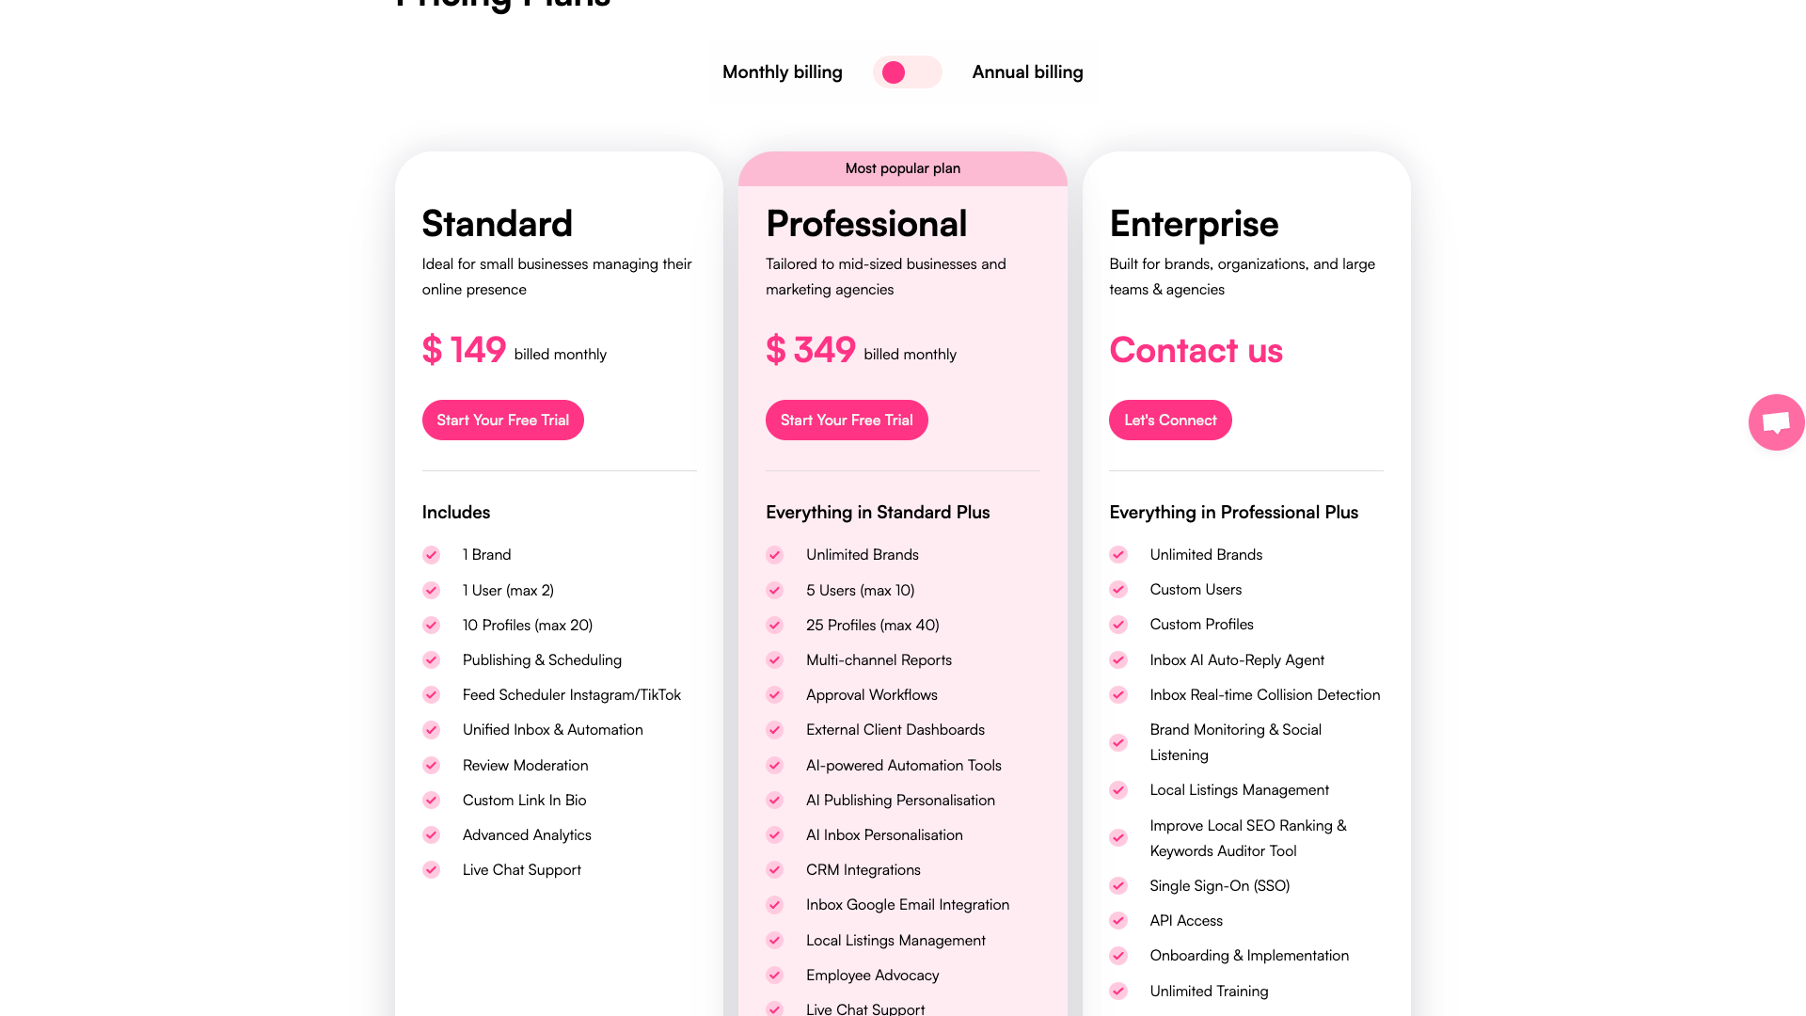Select the Professional plan heading
Viewport: 1806px width, 1016px height.
click(x=866, y=224)
